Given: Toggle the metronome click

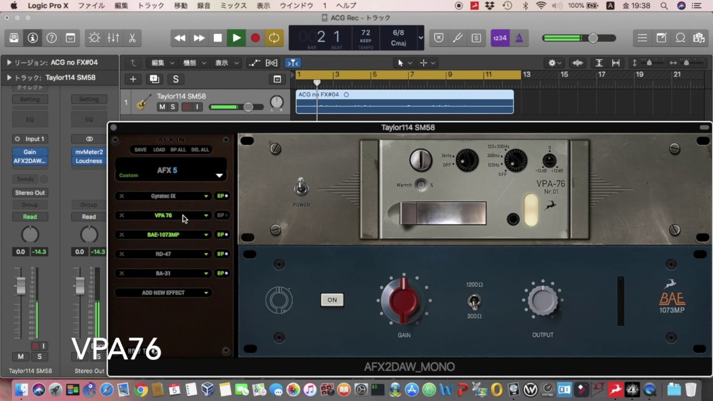Looking at the screenshot, I should click(519, 38).
